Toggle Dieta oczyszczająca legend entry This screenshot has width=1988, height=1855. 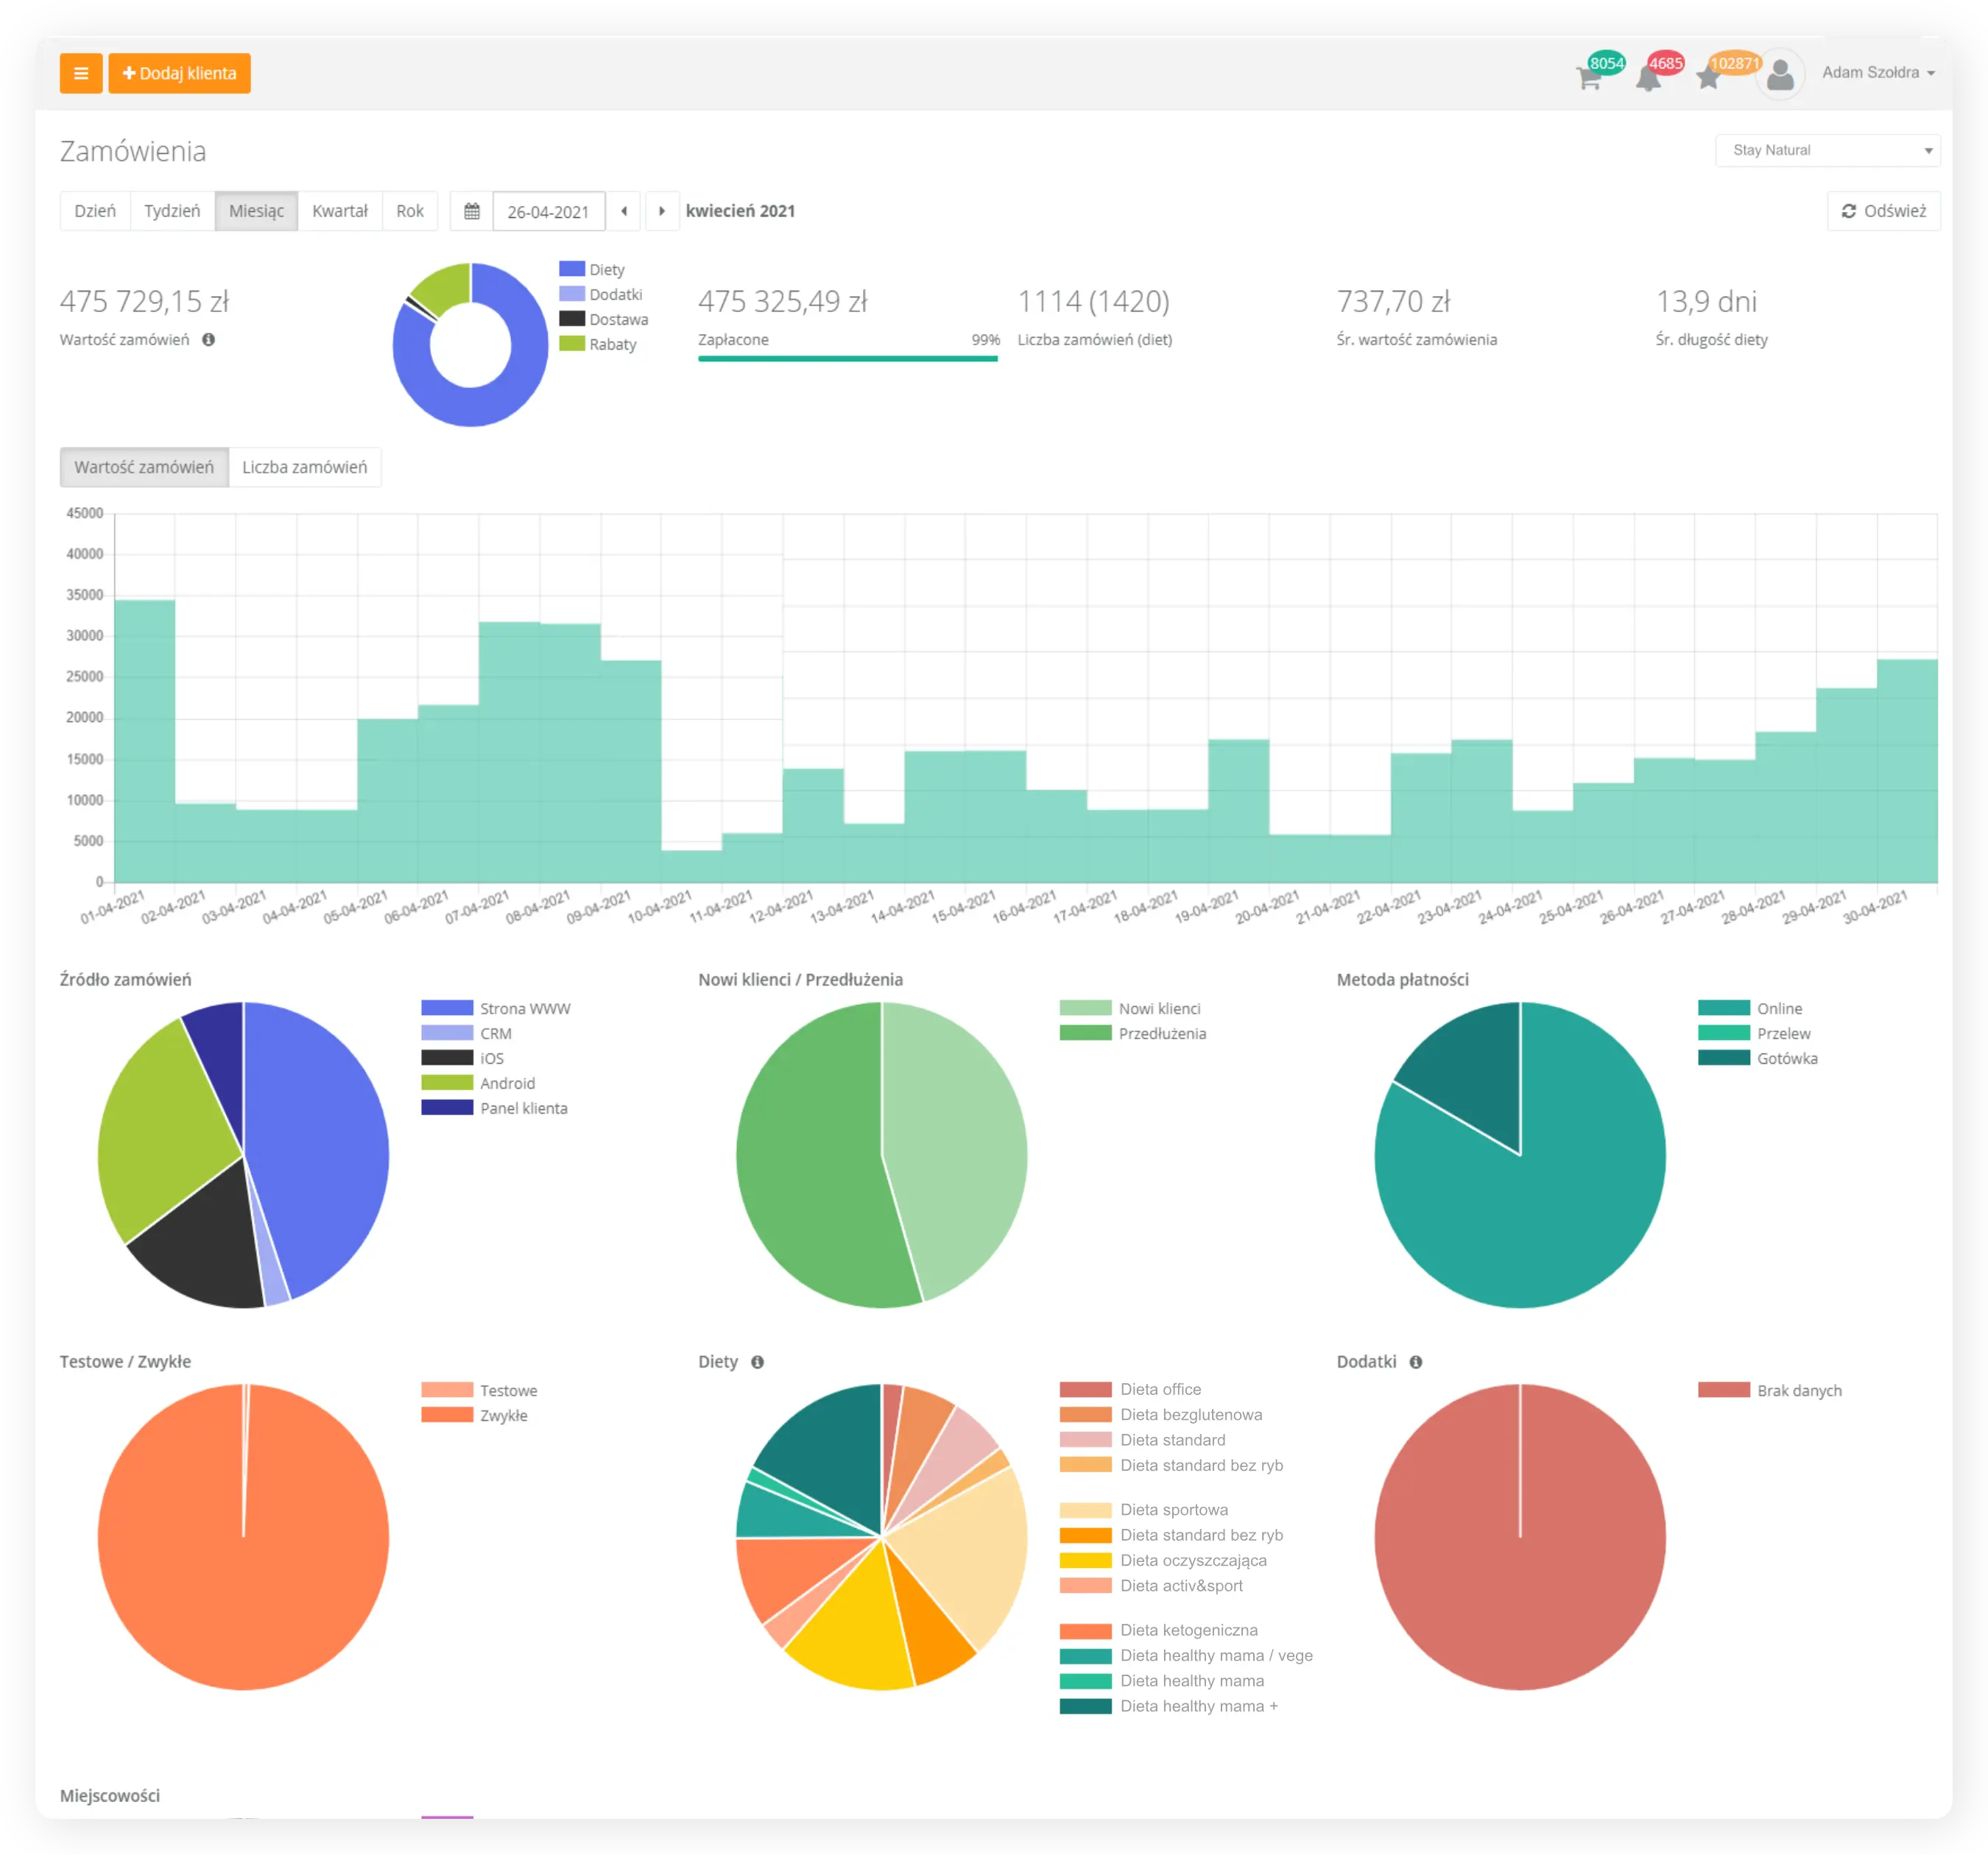click(1163, 1560)
